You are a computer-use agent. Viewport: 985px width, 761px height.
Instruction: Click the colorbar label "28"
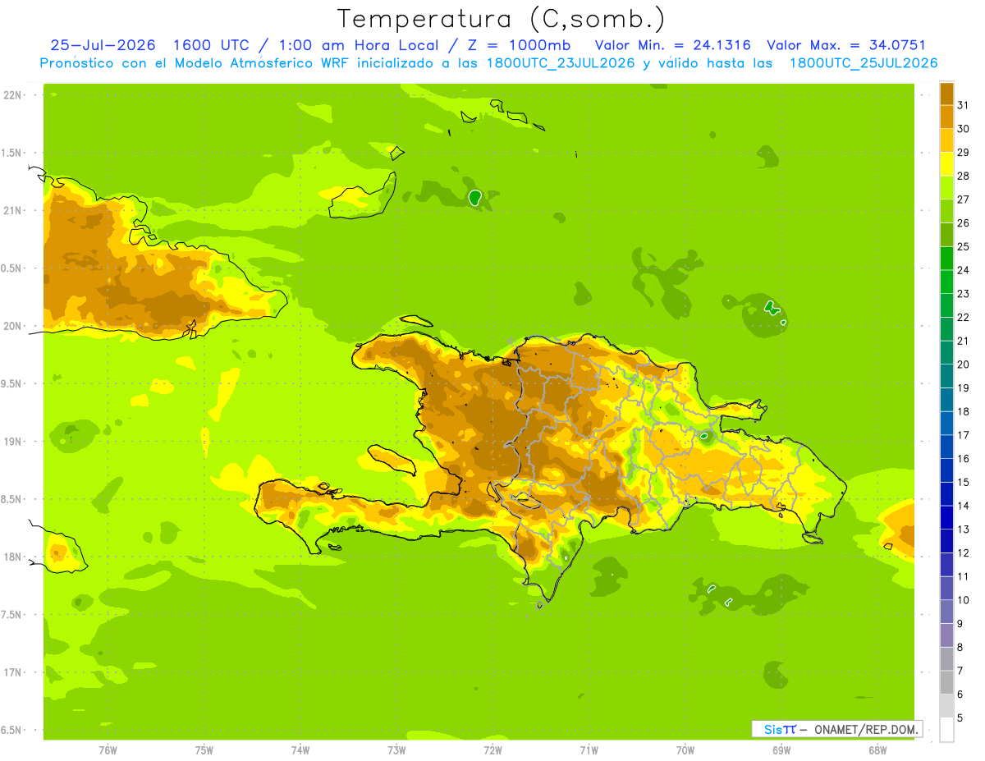click(963, 176)
